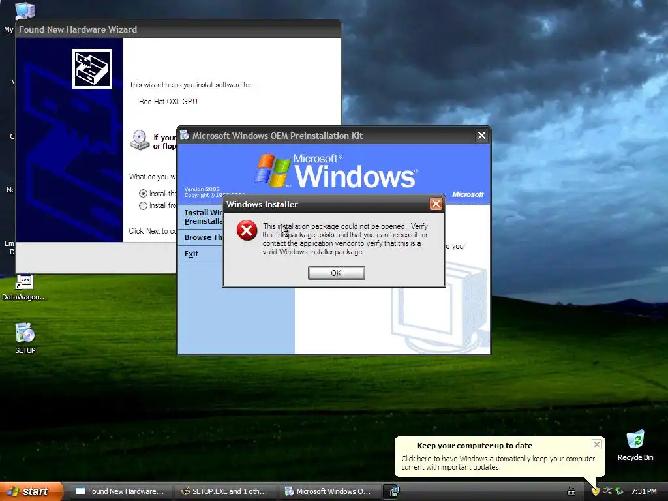Image resolution: width=668 pixels, height=501 pixels.
Task: Select the second Install from radio button in Hardware Wizard
Action: (x=143, y=205)
